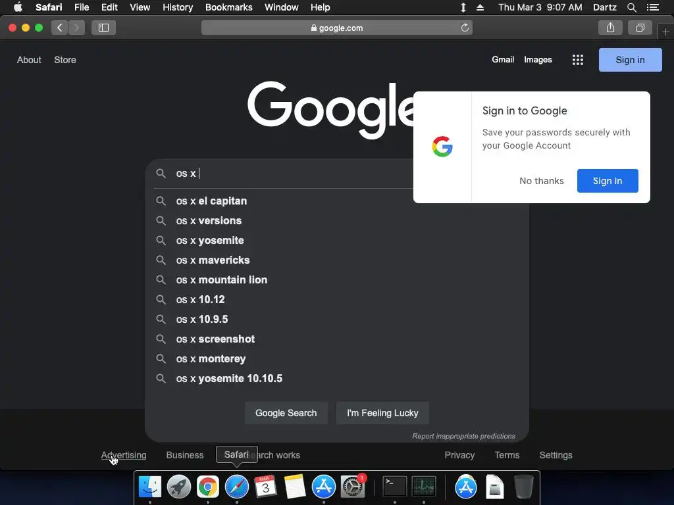The height and width of the screenshot is (505, 674).
Task: Open the Business footer link
Action: 185,455
